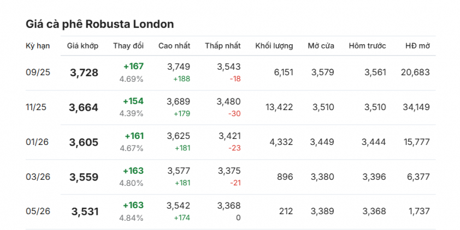Select the 11/25 contract row label

coord(36,107)
